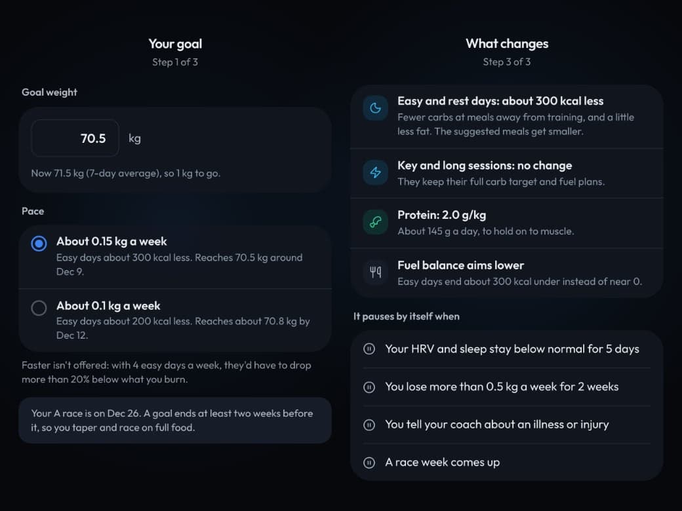Click the moon icon for easy days

point(375,107)
